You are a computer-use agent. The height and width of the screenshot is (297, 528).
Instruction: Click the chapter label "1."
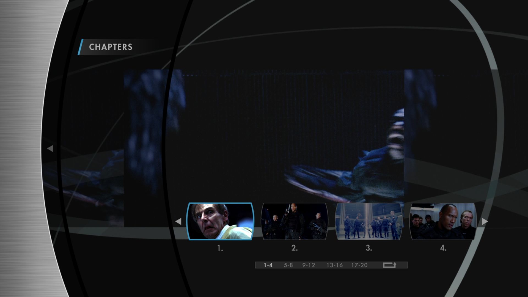[220, 248]
